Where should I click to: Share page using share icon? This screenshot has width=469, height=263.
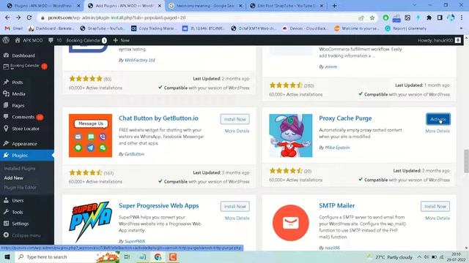361,18
